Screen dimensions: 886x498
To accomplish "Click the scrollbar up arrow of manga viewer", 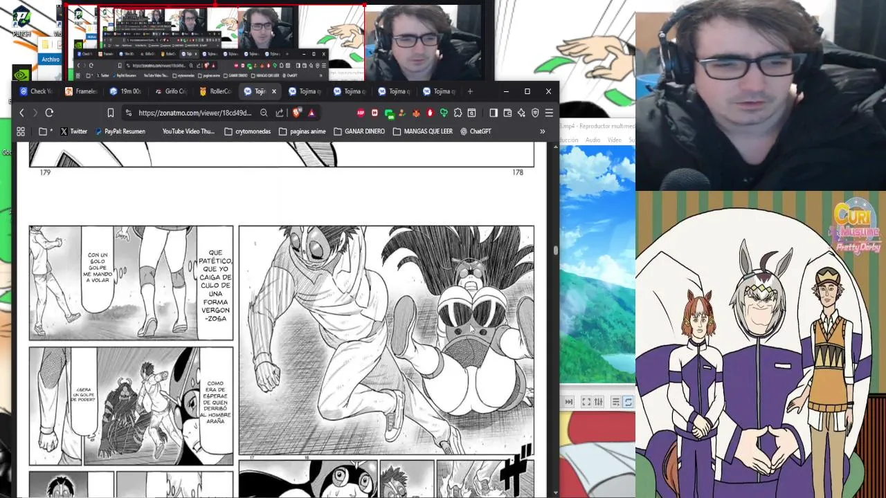I will 555,147.
